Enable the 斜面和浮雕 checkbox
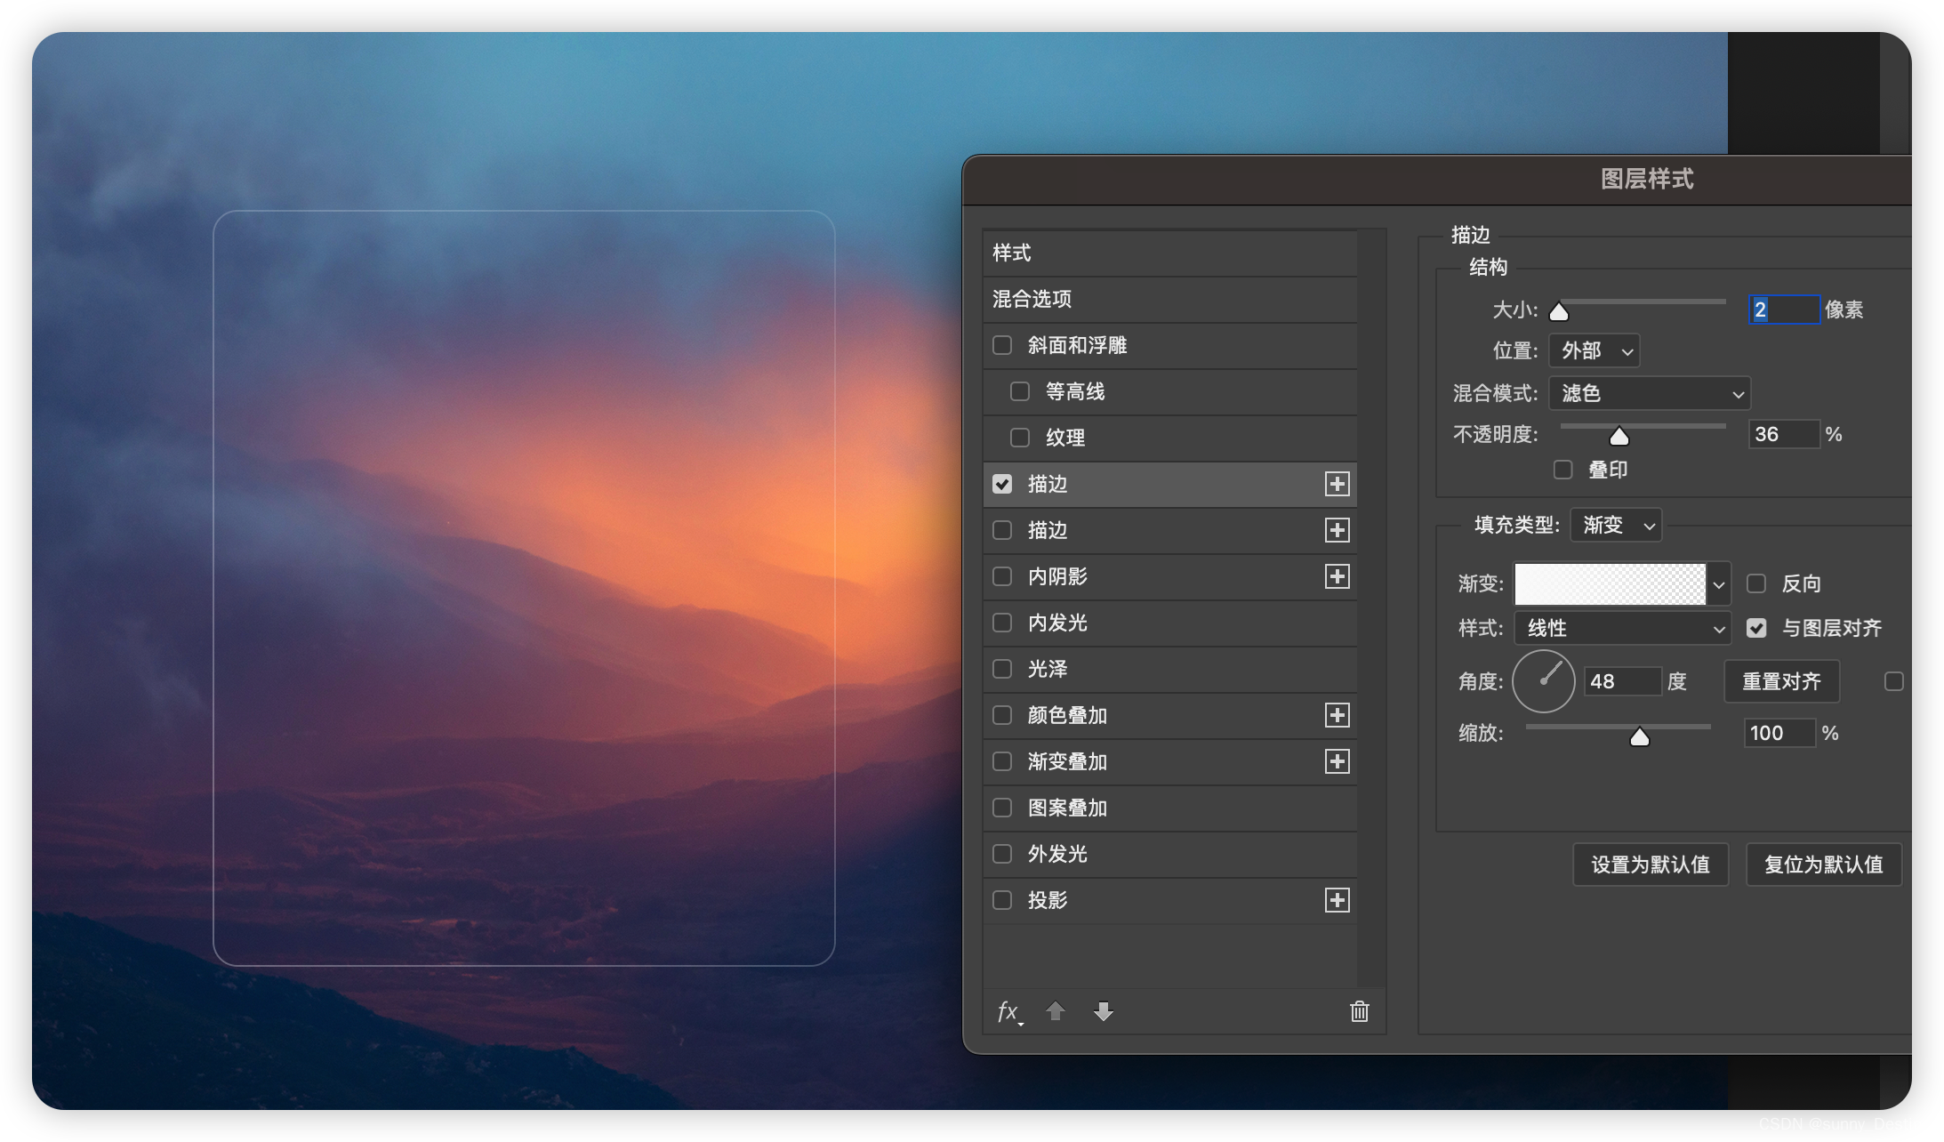Screen dimensions: 1944x1142 pyautogui.click(x=1002, y=345)
